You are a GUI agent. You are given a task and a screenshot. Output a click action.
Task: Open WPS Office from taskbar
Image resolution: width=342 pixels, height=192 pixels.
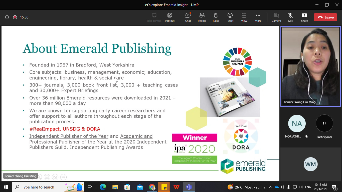tap(177, 187)
